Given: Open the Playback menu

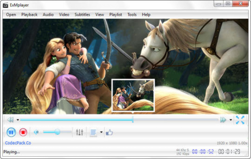Looking at the screenshot, I should [x=29, y=15].
